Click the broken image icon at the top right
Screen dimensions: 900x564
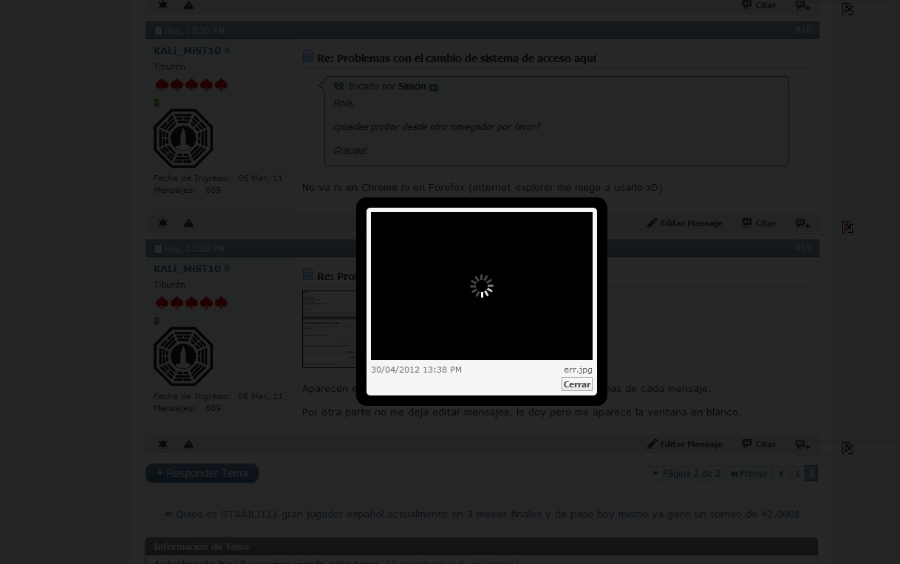(x=848, y=9)
